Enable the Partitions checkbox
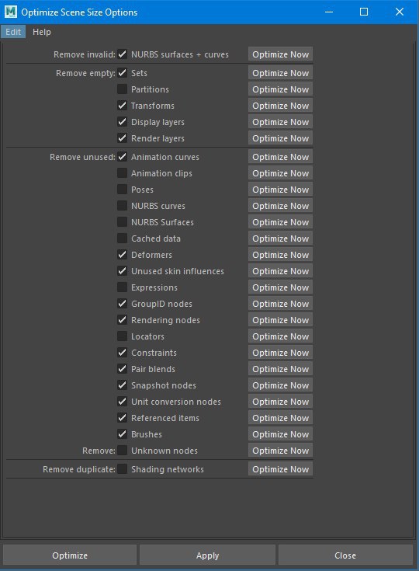This screenshot has height=571, width=419. tap(123, 89)
